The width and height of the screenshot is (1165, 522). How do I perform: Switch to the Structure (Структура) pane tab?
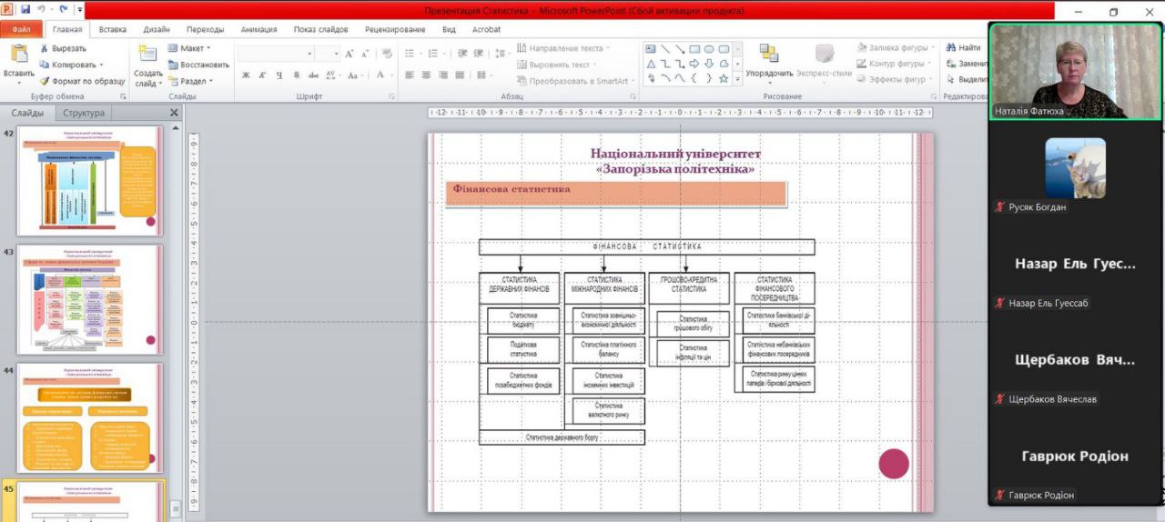click(84, 113)
